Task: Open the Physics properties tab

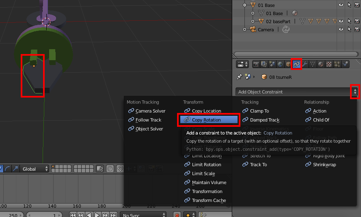Action: click(345, 64)
